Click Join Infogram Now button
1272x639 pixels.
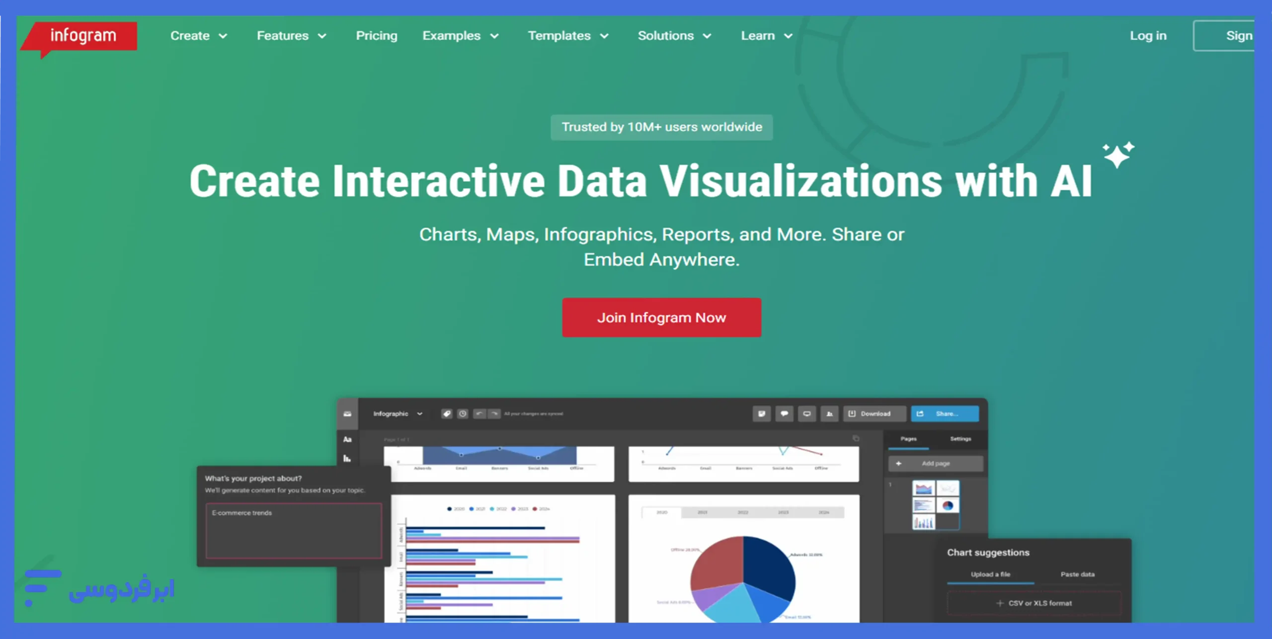click(661, 318)
